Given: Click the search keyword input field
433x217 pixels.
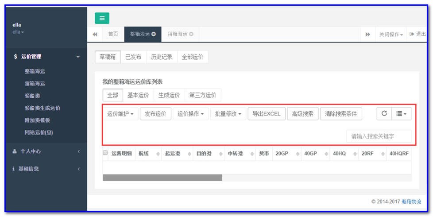Looking at the screenshot, I should [x=379, y=136].
